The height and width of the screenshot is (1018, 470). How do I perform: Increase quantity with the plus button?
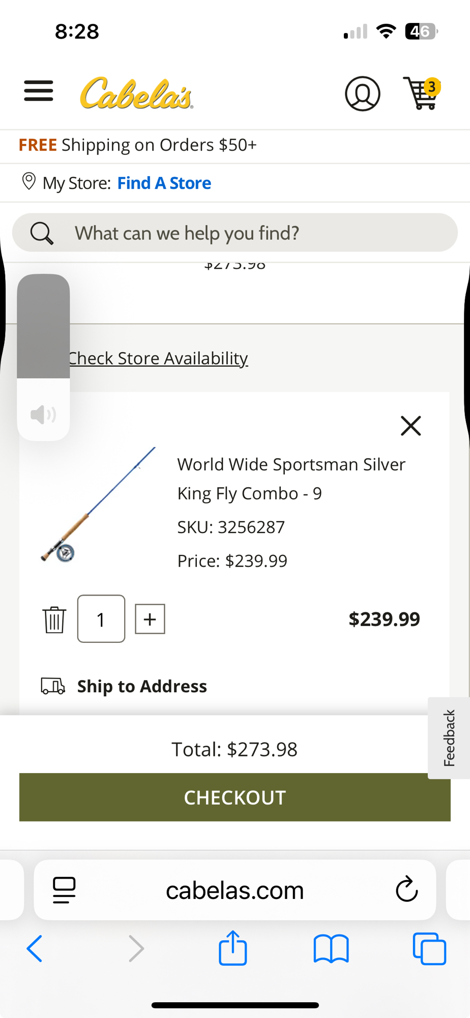[150, 619]
